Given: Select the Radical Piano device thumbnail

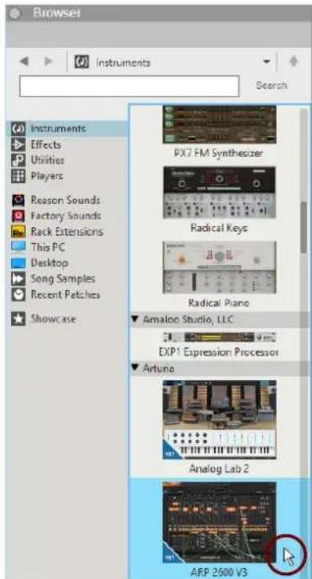Looking at the screenshot, I should click(x=219, y=267).
